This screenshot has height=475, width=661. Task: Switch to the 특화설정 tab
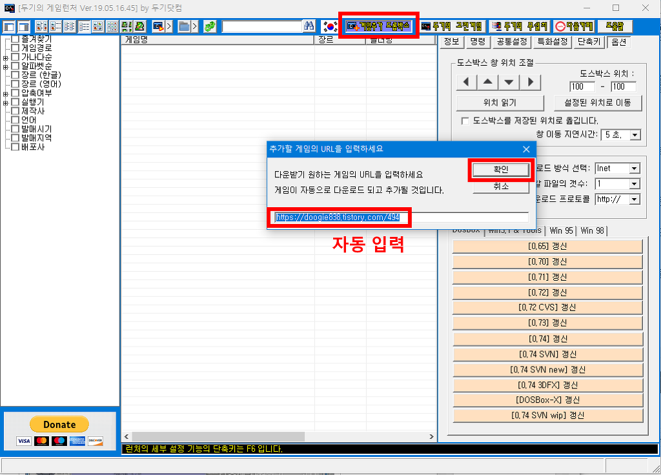pos(553,42)
